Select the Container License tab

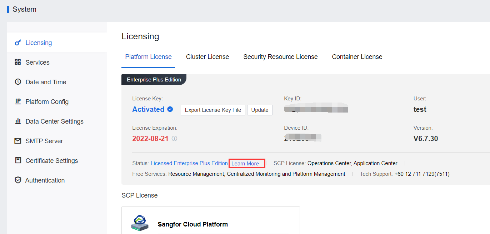[357, 57]
